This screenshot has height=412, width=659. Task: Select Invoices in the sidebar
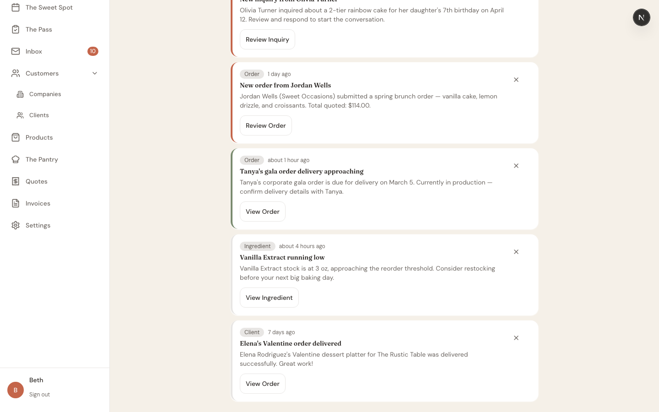[38, 203]
